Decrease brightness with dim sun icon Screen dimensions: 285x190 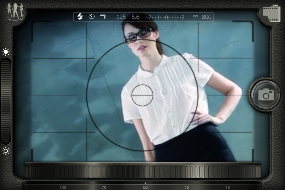(x=6, y=151)
